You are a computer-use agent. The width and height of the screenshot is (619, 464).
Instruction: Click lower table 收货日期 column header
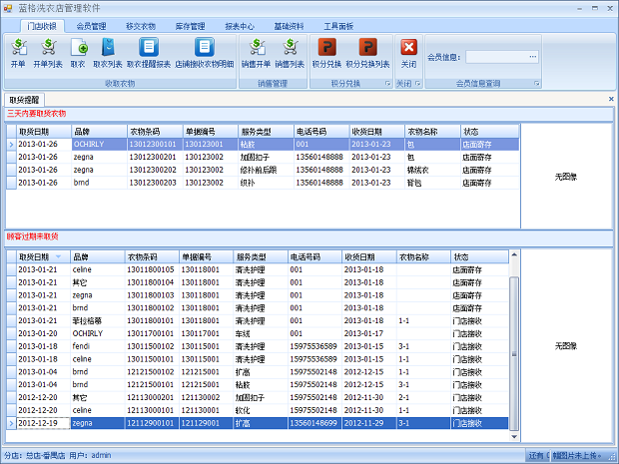[369, 256]
